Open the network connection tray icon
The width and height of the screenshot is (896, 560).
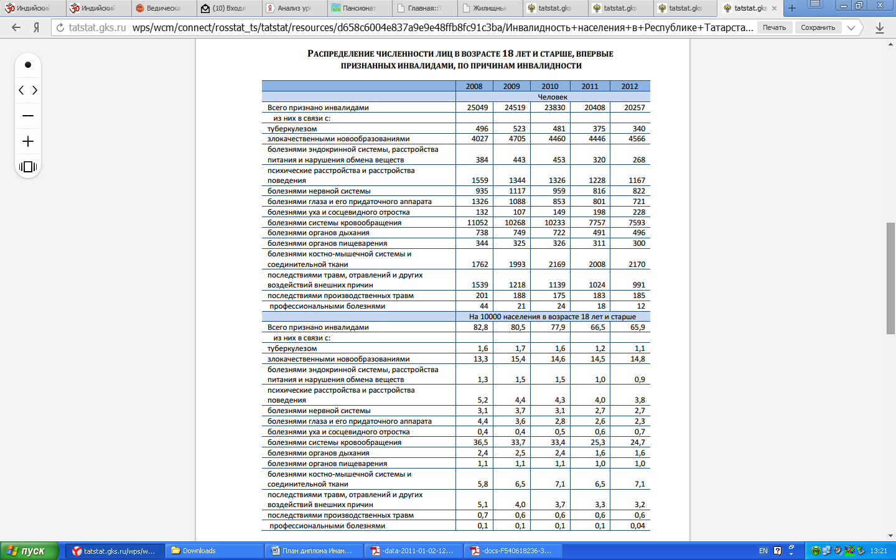pos(827,551)
